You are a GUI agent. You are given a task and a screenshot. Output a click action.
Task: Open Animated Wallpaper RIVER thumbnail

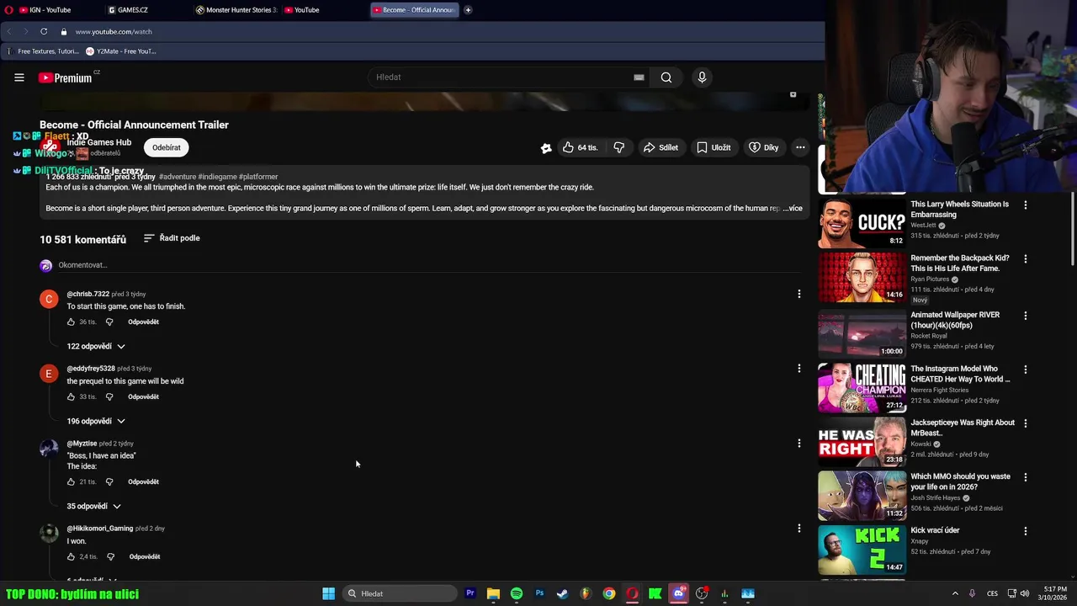click(x=862, y=332)
